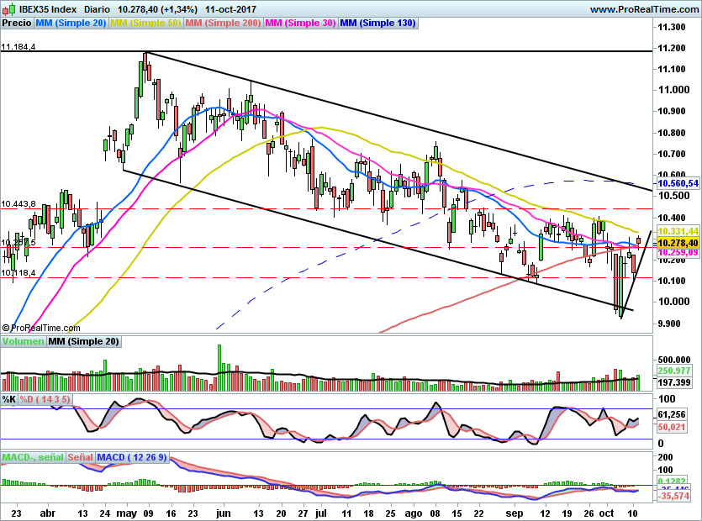Click the 11-oct-2017 date text

[231, 9]
